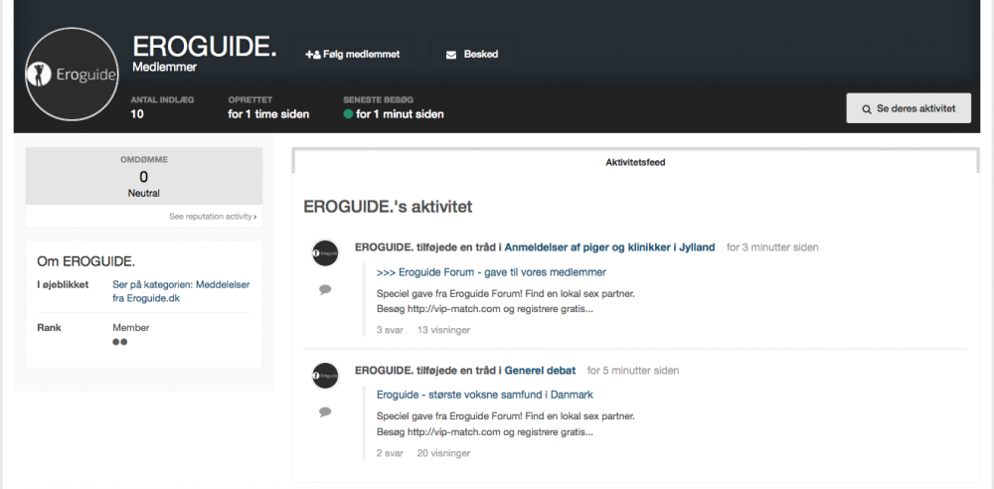Click the Omdømme reputation score box

[x=144, y=176]
